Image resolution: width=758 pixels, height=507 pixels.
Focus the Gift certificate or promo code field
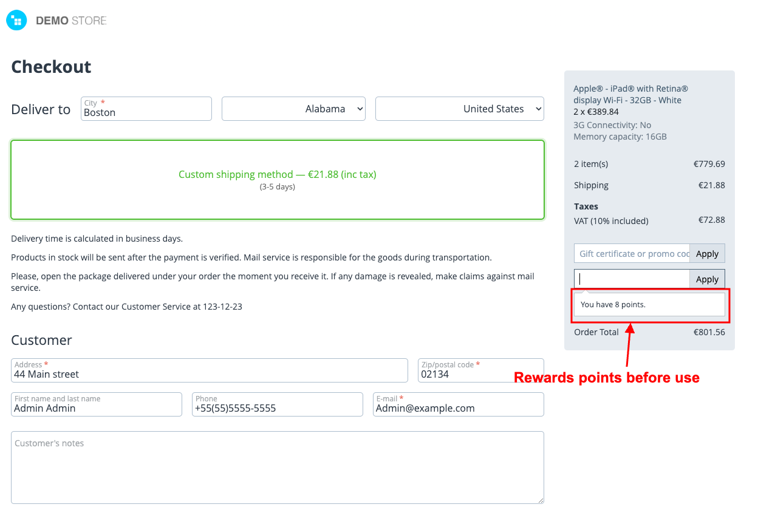[632, 254]
